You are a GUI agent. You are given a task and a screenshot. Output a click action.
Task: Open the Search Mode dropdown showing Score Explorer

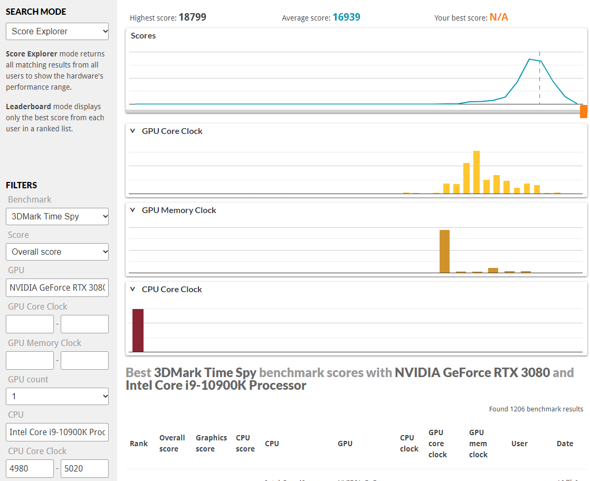point(57,31)
